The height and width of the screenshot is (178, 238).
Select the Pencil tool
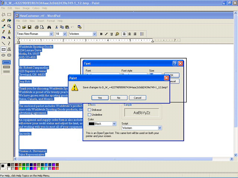pos(3,32)
